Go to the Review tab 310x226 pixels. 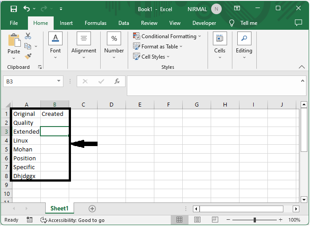149,23
